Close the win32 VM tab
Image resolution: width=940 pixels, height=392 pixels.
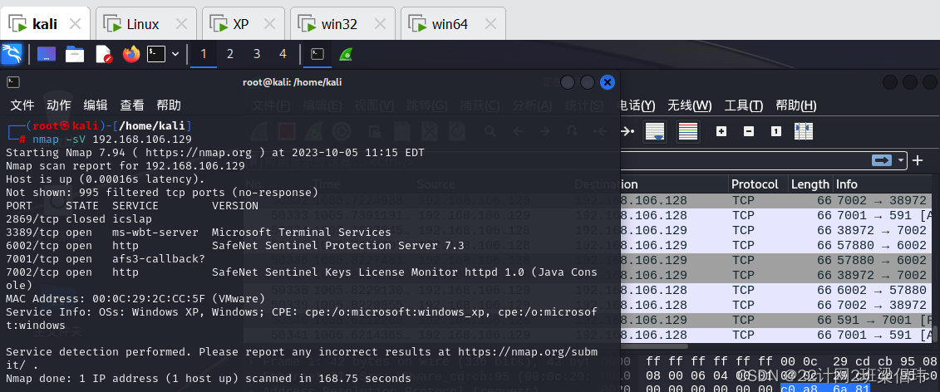(380, 24)
